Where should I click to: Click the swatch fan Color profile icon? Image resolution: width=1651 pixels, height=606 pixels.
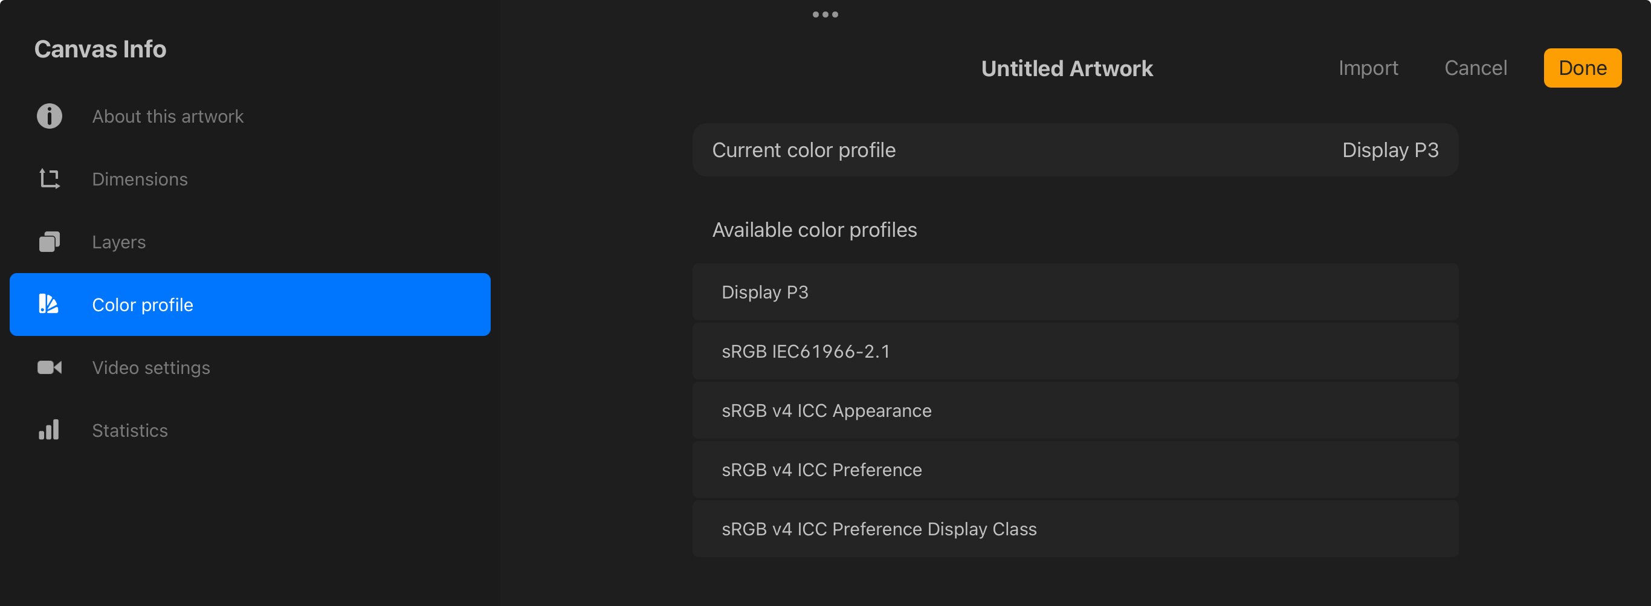[x=49, y=305]
